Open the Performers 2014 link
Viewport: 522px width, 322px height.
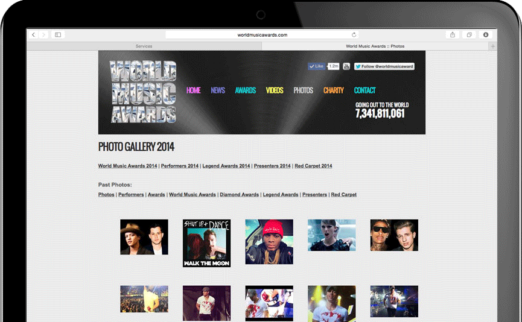[x=180, y=166]
